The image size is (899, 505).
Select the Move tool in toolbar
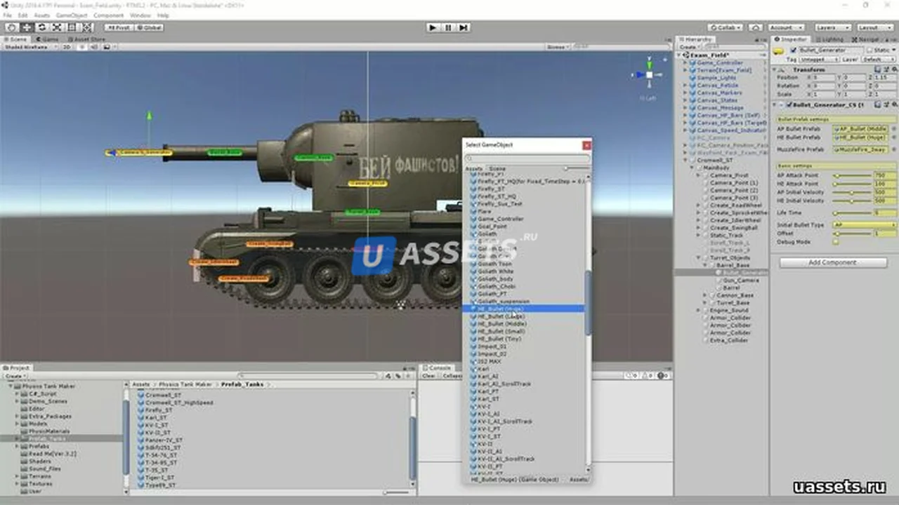tap(27, 27)
